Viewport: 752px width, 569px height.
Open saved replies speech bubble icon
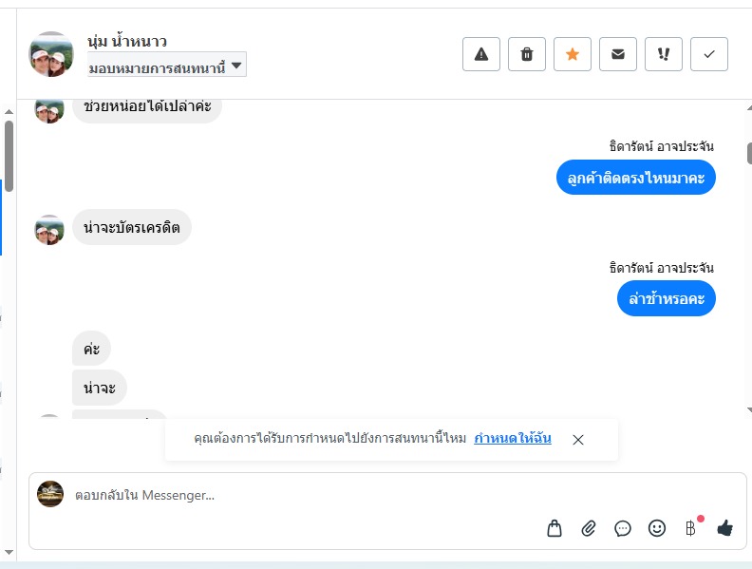pos(623,528)
